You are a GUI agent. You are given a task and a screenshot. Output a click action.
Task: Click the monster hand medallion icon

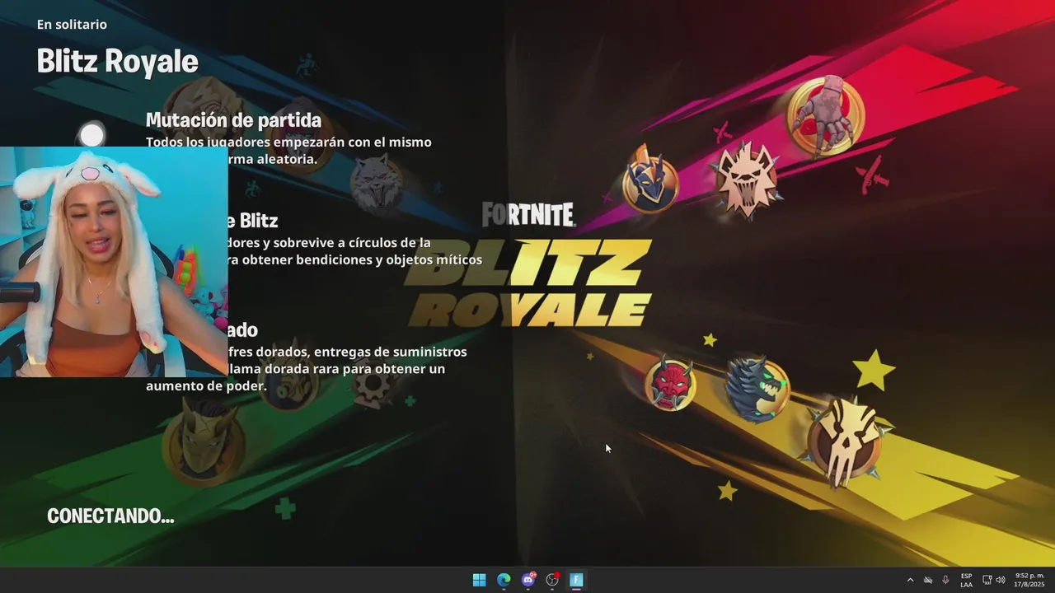[x=826, y=116]
